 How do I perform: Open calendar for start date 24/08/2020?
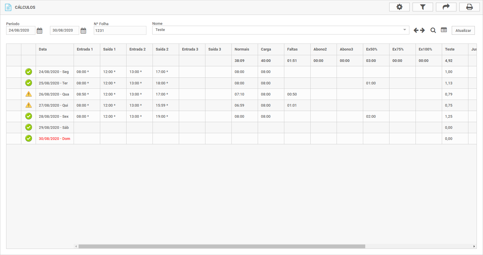pyautogui.click(x=40, y=31)
